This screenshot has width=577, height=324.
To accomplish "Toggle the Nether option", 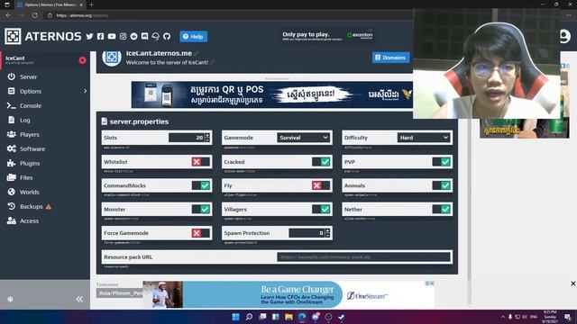I will click(442, 209).
